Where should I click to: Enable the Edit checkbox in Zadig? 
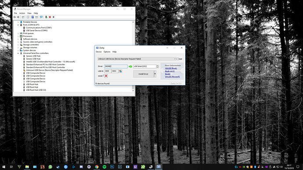point(177,59)
